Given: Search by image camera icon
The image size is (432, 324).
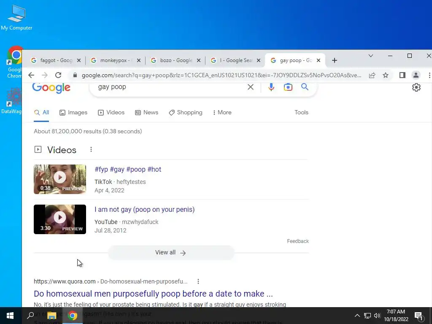Looking at the screenshot, I should tap(288, 87).
